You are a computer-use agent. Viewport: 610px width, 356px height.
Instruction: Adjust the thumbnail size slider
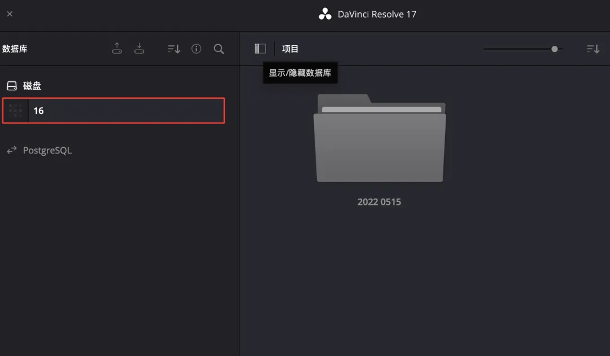click(x=523, y=49)
